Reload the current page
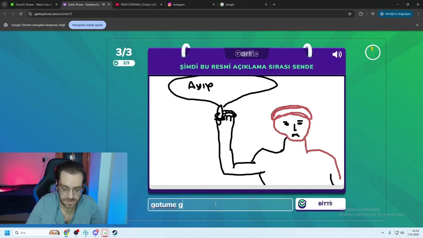 point(20,14)
